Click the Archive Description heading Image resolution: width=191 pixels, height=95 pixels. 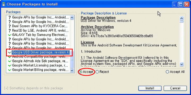click(97, 27)
